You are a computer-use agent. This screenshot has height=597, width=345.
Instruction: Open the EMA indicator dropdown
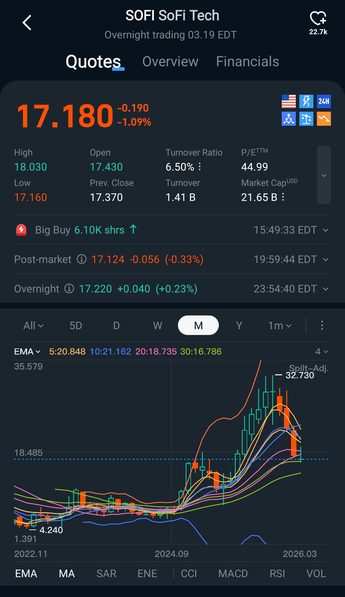pos(27,352)
